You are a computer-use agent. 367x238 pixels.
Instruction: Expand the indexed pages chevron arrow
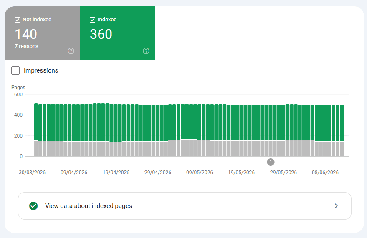tap(336, 206)
